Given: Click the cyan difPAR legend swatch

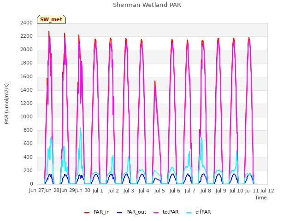Looking at the screenshot, I should coord(189,213).
